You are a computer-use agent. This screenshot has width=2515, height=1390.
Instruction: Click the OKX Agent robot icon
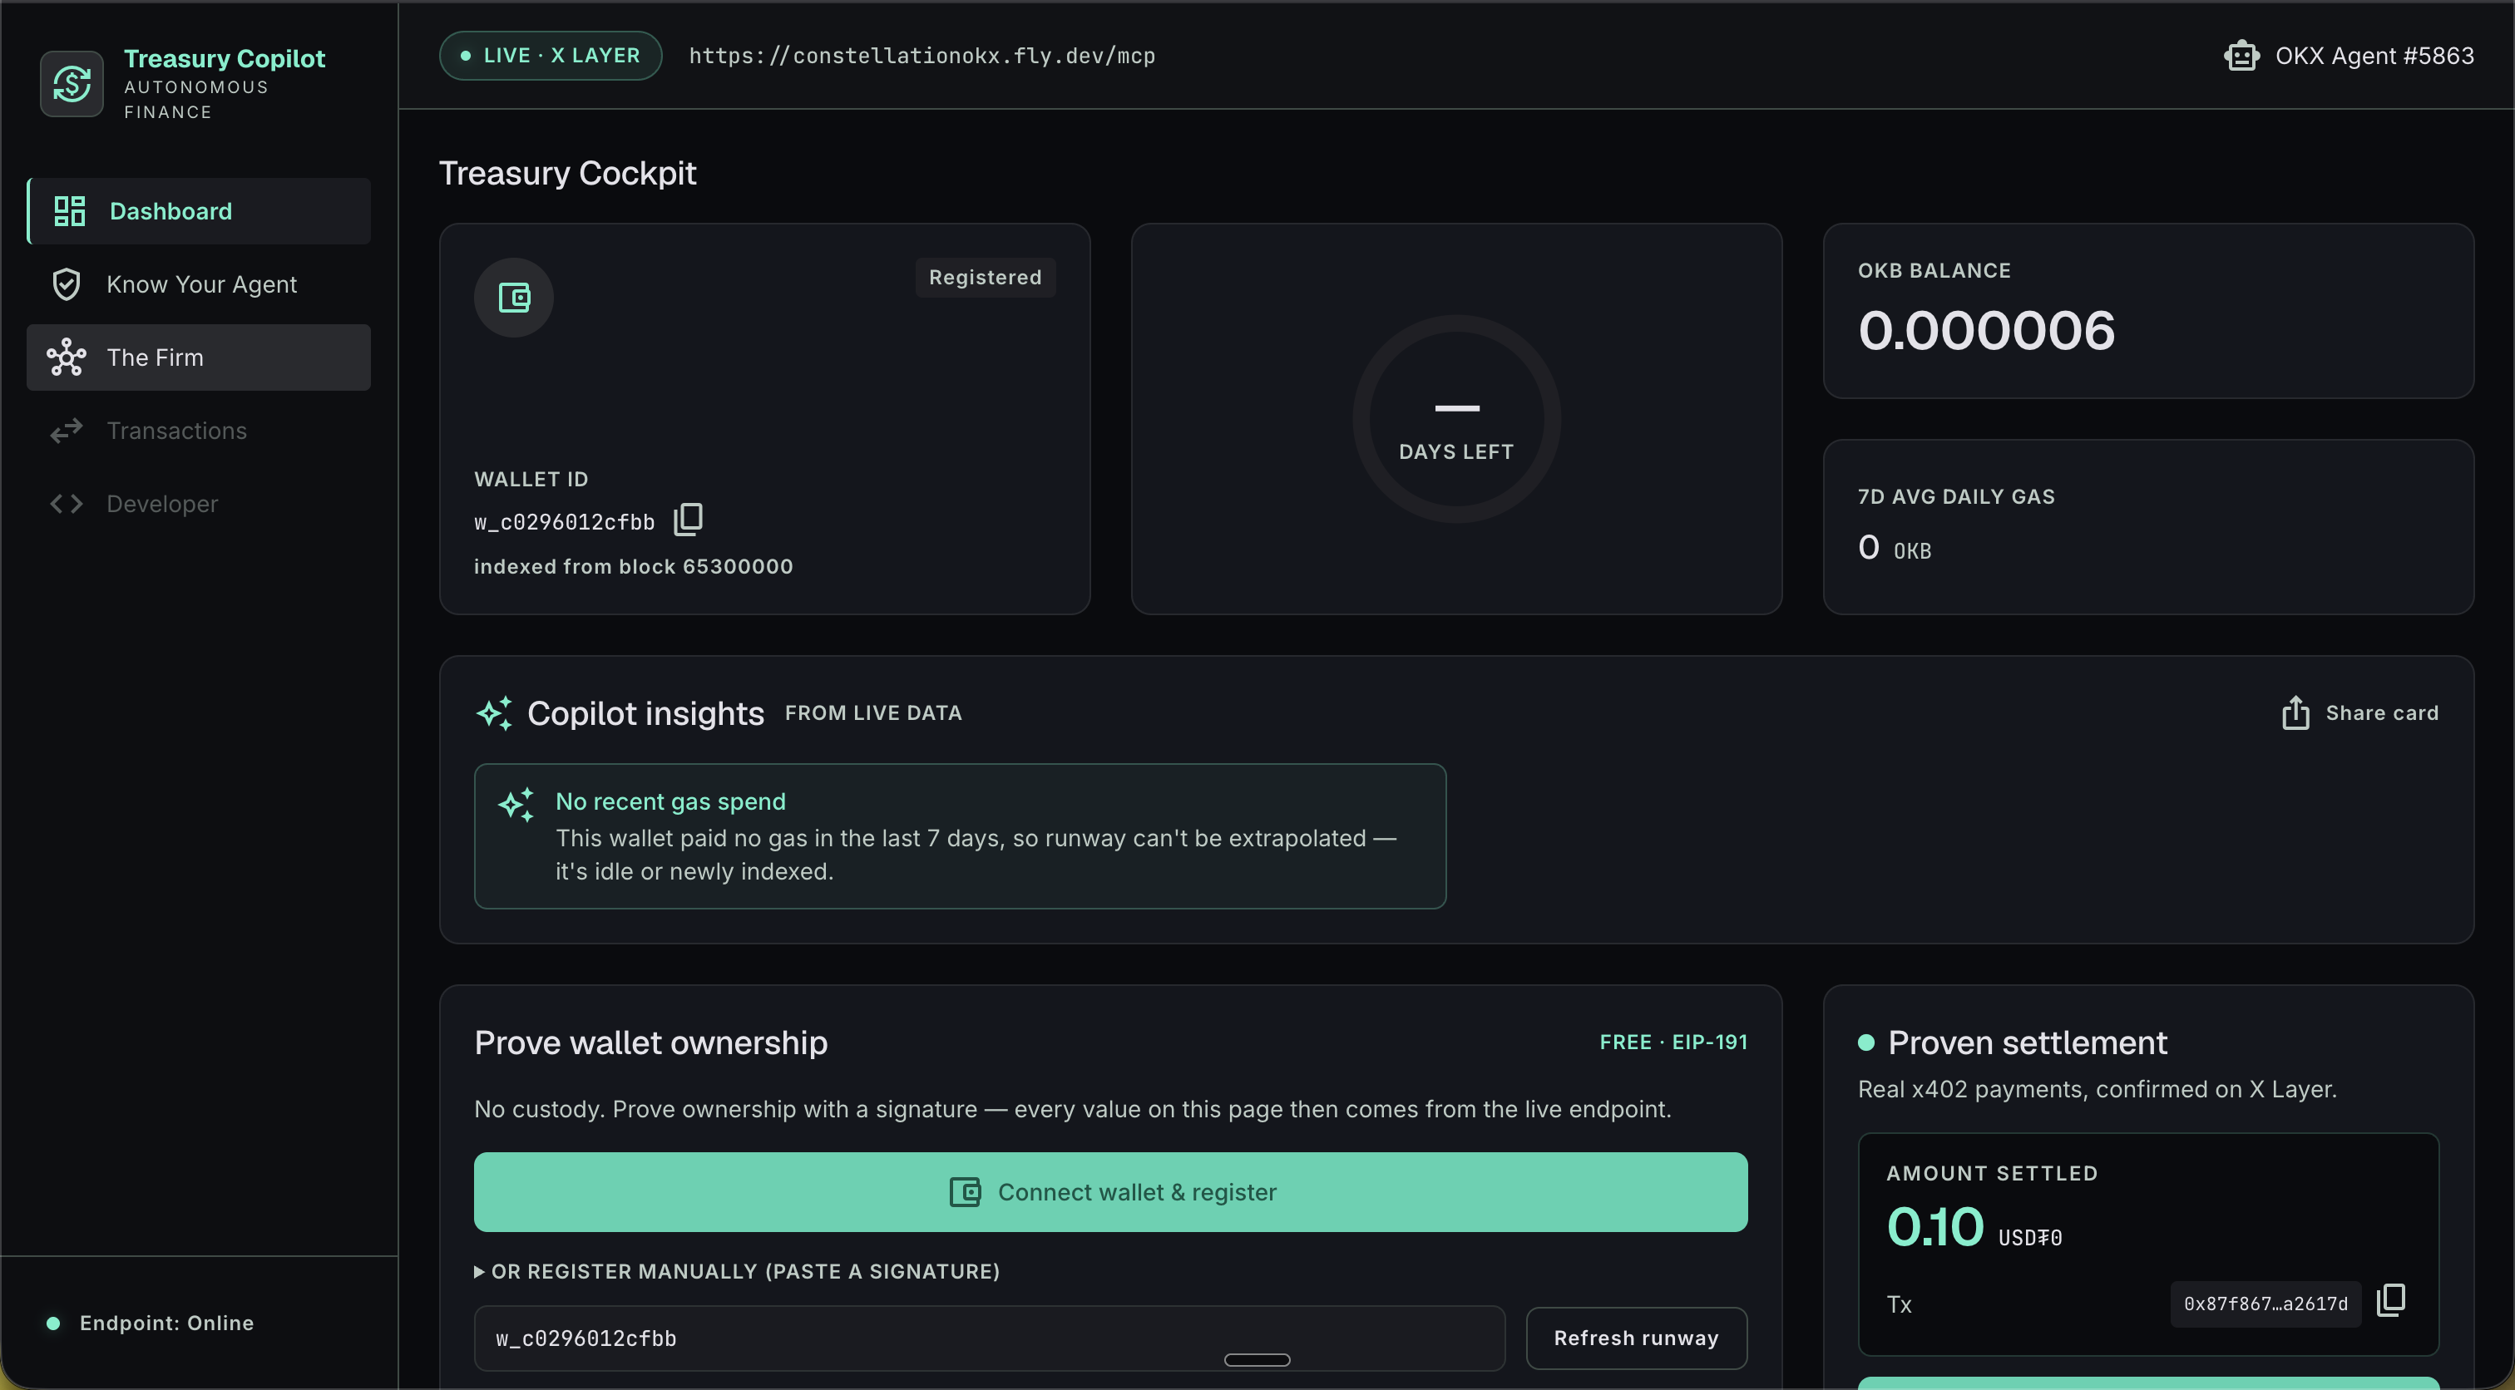coord(2241,56)
